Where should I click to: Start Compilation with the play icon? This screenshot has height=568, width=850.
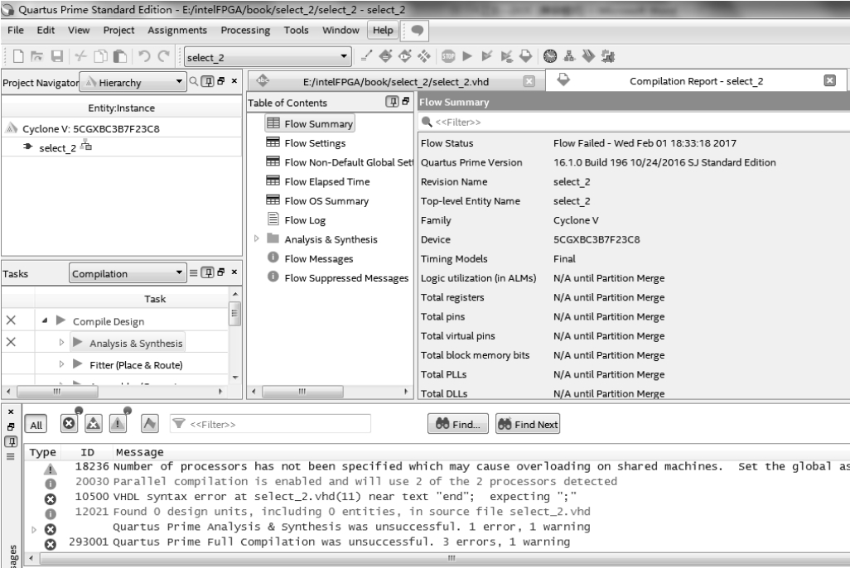(467, 55)
